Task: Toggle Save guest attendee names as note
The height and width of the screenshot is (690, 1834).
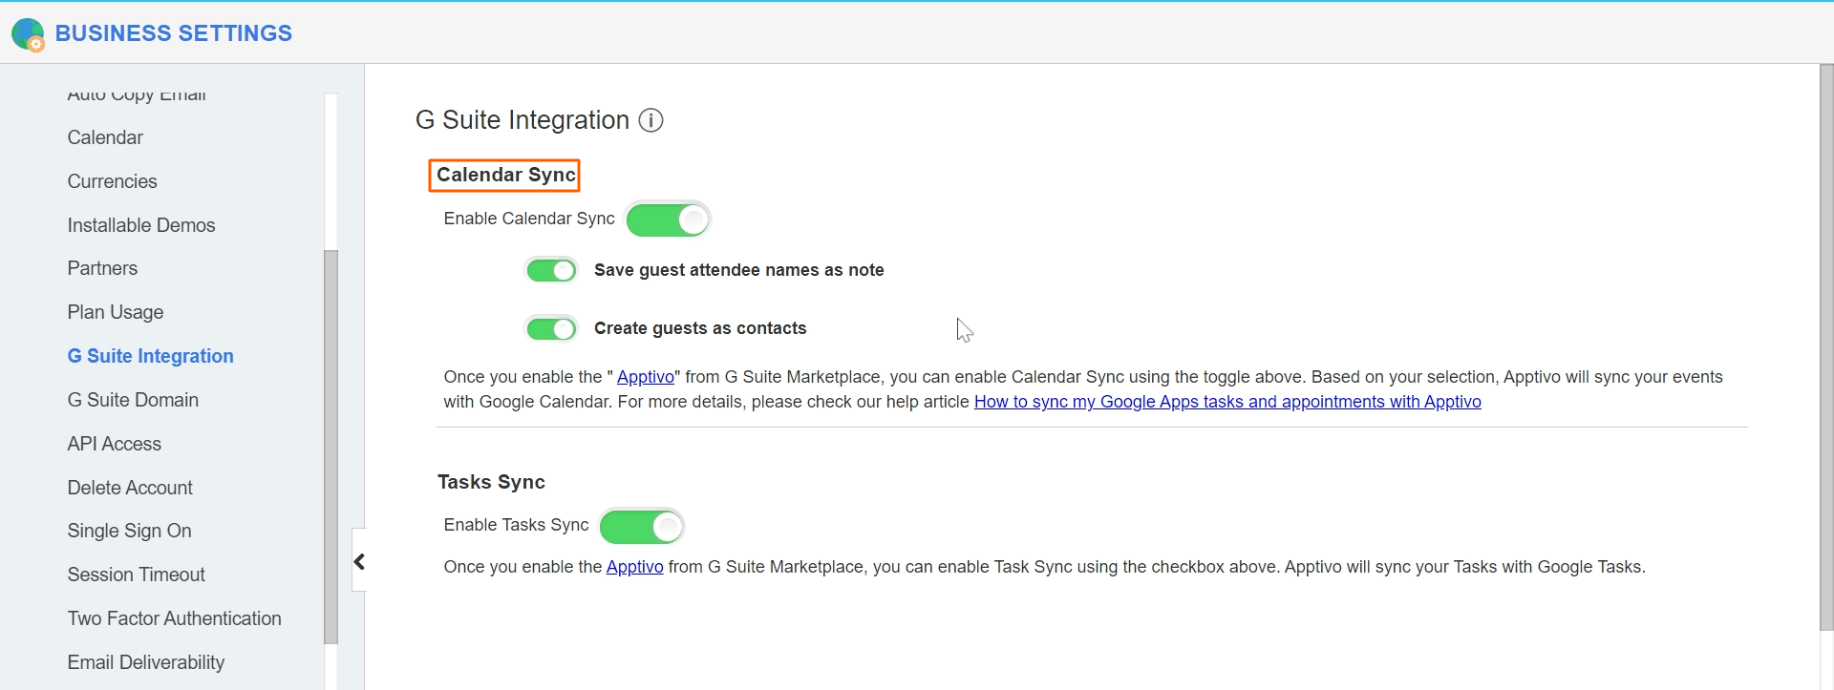Action: 552,271
